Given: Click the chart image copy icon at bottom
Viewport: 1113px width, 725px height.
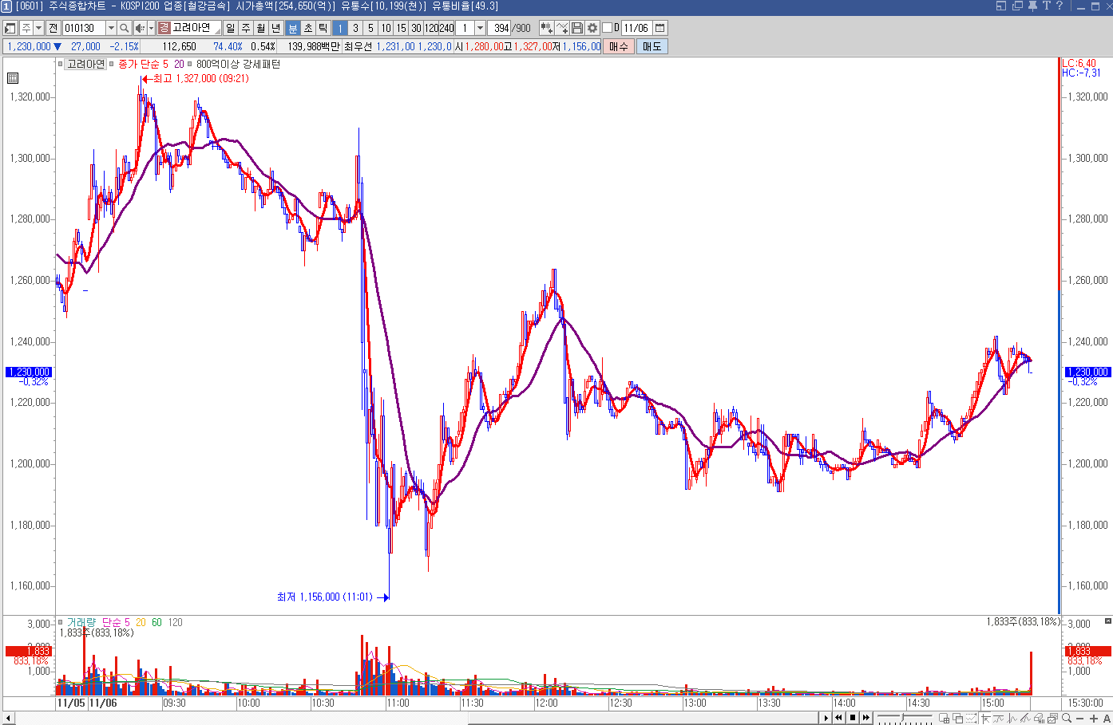Looking at the screenshot, I should pos(1052,718).
